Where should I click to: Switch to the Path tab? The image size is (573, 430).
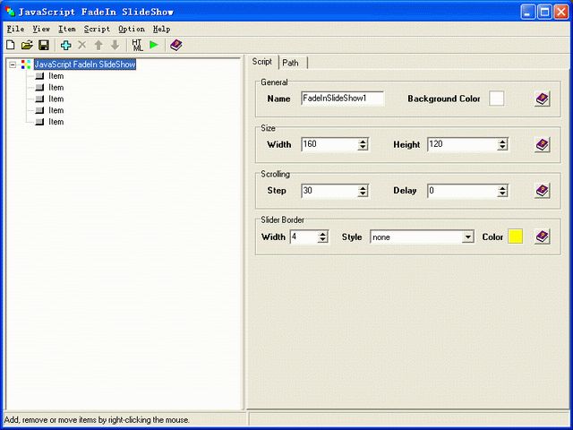point(290,63)
